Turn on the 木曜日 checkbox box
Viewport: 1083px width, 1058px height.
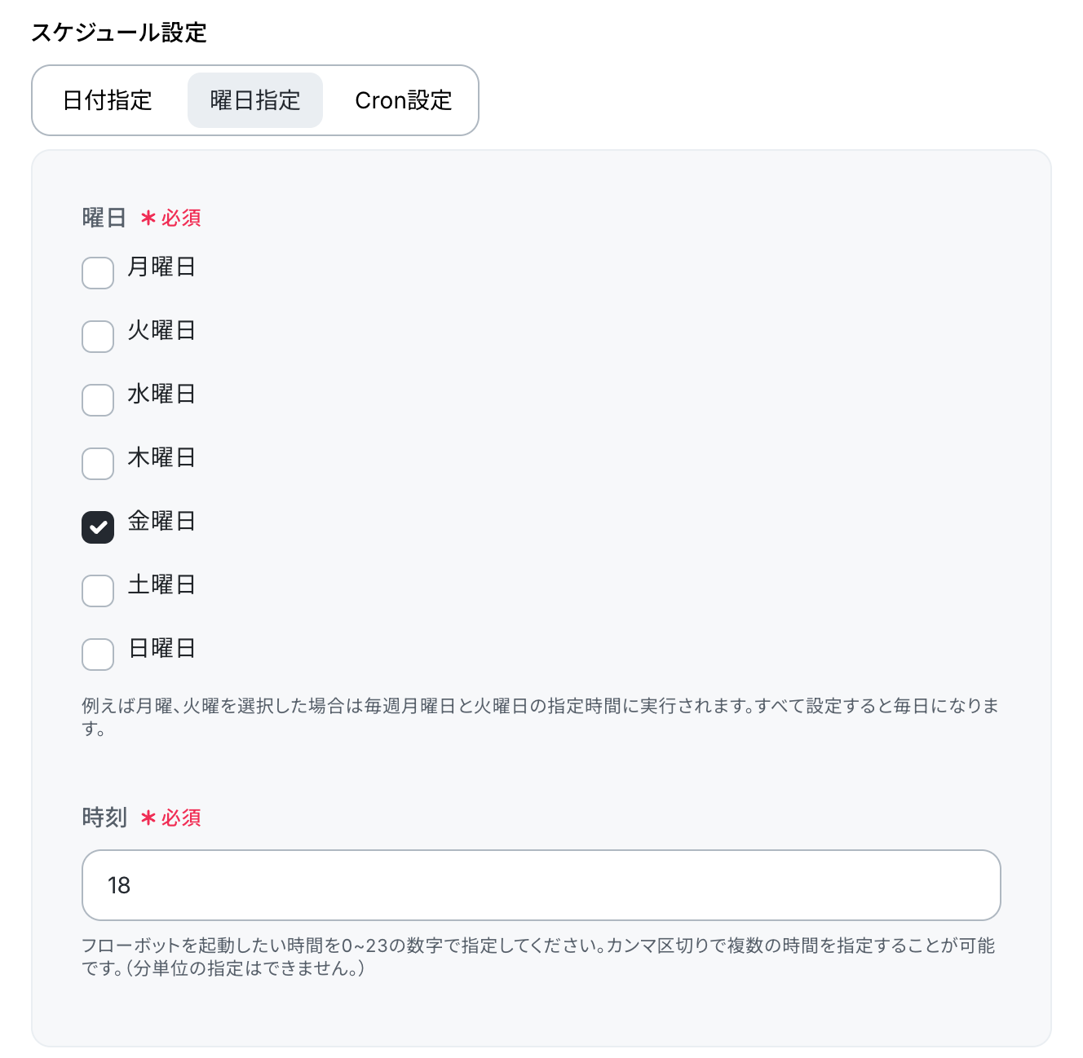[x=98, y=464]
